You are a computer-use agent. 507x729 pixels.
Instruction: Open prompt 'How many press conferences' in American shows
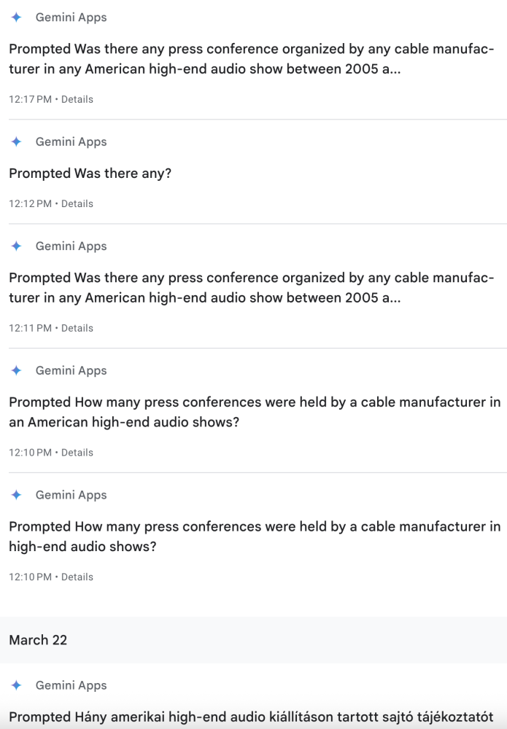click(255, 412)
